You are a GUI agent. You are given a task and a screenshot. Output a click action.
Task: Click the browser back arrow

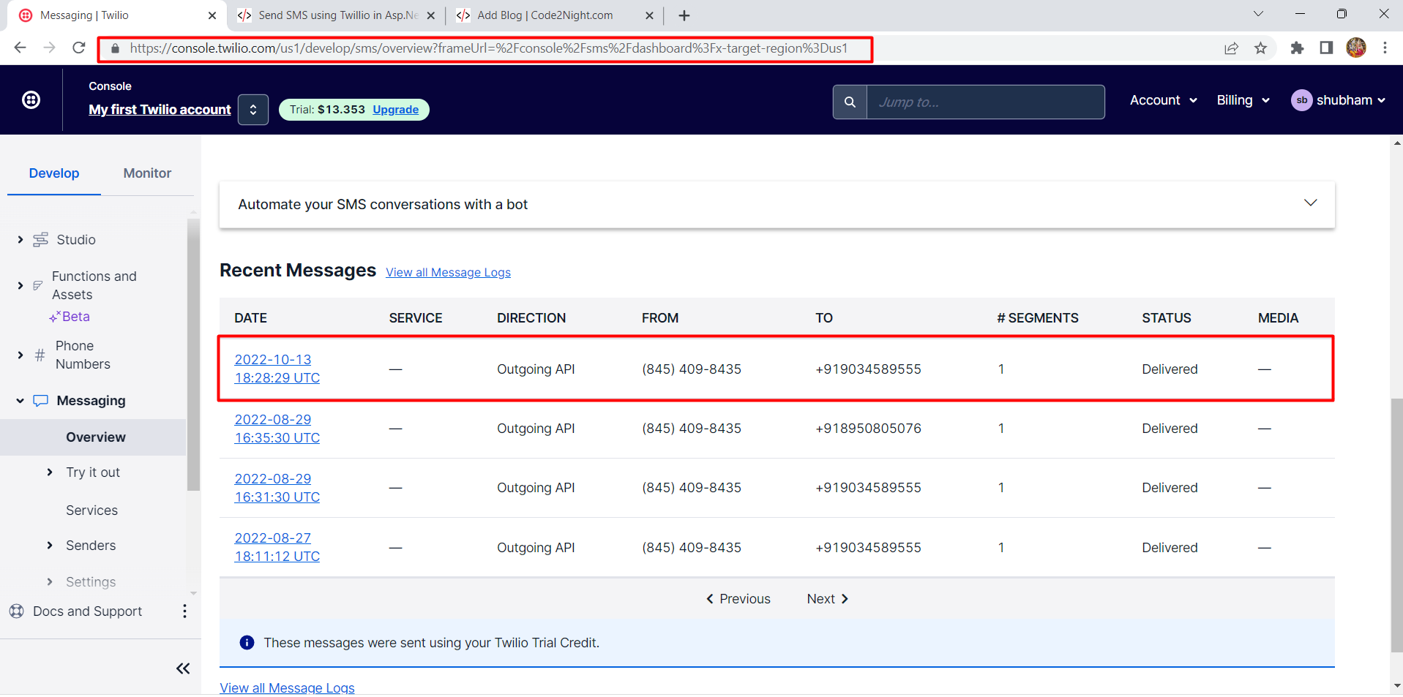(20, 48)
